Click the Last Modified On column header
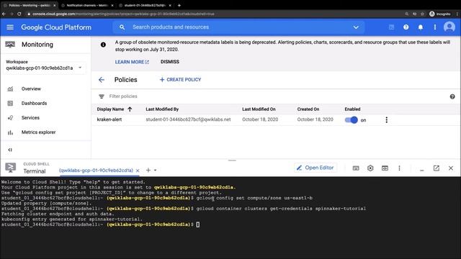The width and height of the screenshot is (461, 259). (x=259, y=109)
